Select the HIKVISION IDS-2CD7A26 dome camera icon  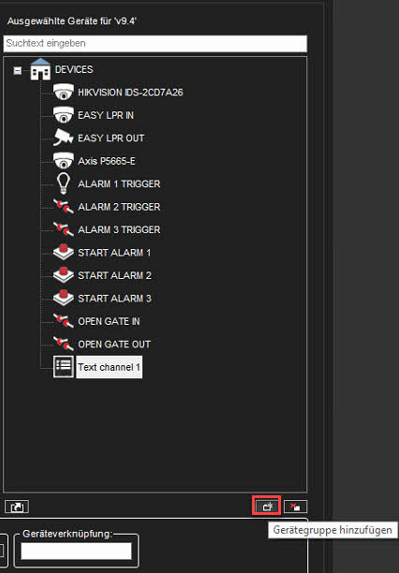64,92
